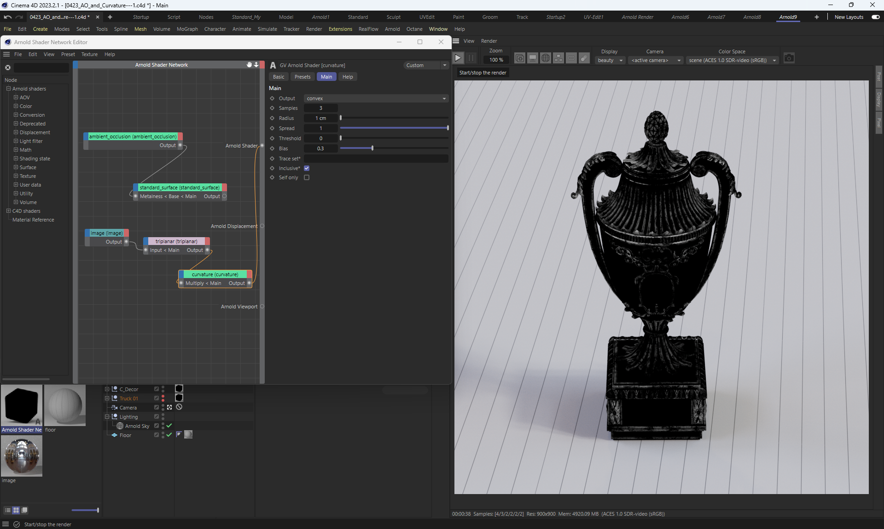The width and height of the screenshot is (884, 529).
Task: Enable the Self only checkbox
Action: click(307, 177)
